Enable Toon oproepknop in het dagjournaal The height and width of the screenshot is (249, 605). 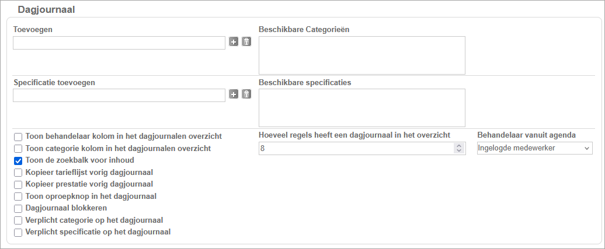(x=18, y=197)
